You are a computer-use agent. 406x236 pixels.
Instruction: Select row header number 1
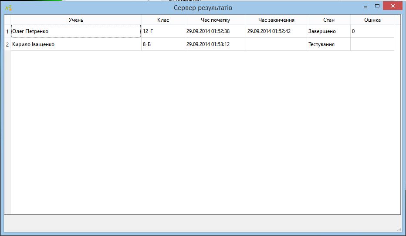tap(7, 31)
